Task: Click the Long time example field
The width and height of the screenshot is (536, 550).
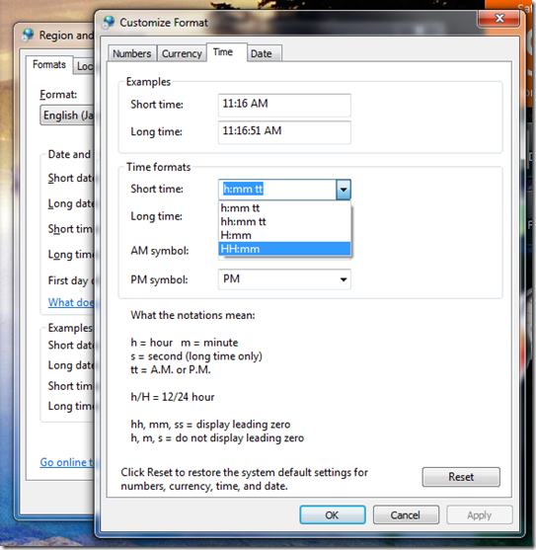Action: pyautogui.click(x=284, y=132)
